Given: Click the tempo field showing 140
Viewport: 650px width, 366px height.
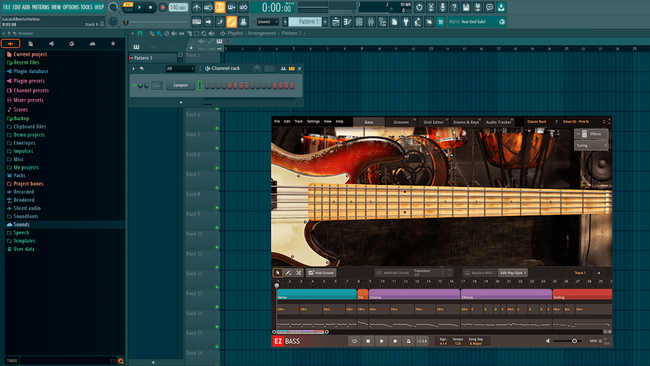Looking at the screenshot, I should click(x=178, y=7).
